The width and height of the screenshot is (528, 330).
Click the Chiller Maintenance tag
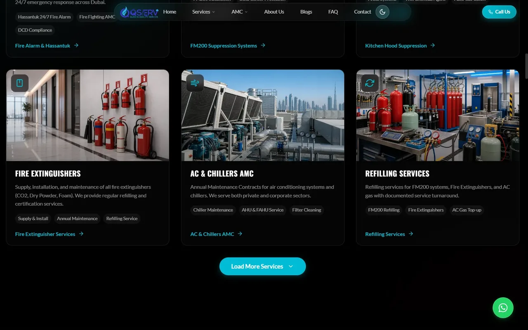point(213,210)
